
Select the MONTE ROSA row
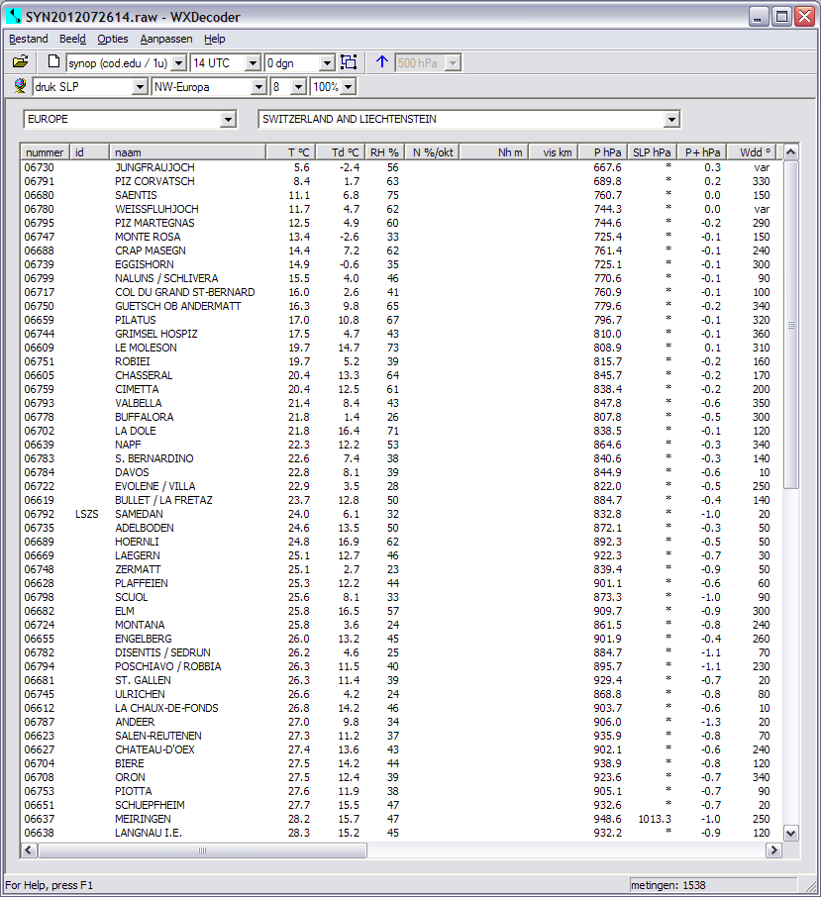[400, 237]
